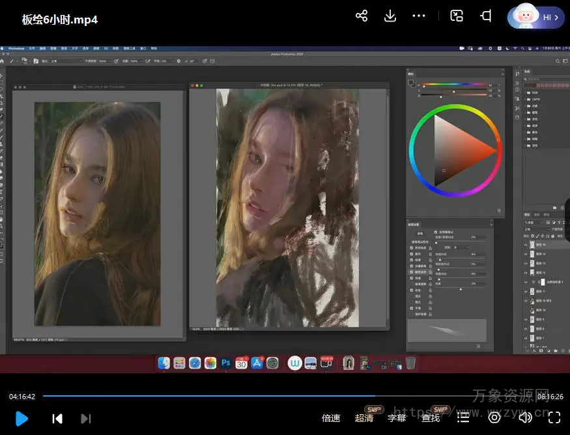Change video quality via 超清
The height and width of the screenshot is (435, 570).
tap(364, 418)
